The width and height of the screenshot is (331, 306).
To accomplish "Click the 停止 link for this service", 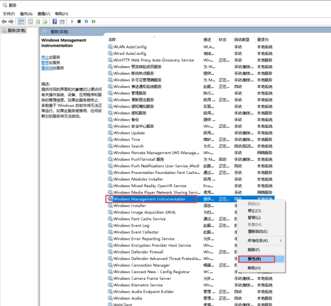I will pos(45,57).
